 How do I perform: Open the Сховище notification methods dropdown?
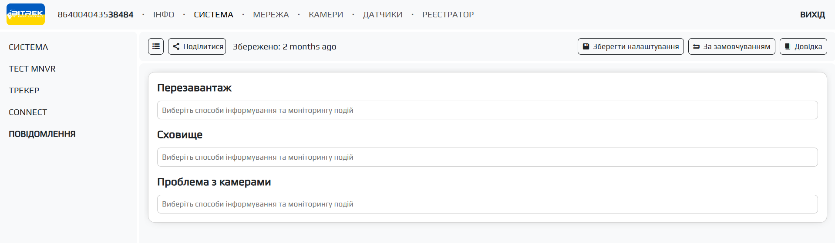pyautogui.click(x=487, y=157)
